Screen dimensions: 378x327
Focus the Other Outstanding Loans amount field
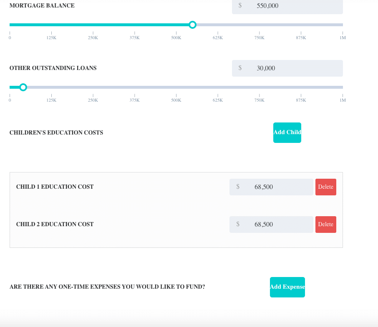point(287,68)
